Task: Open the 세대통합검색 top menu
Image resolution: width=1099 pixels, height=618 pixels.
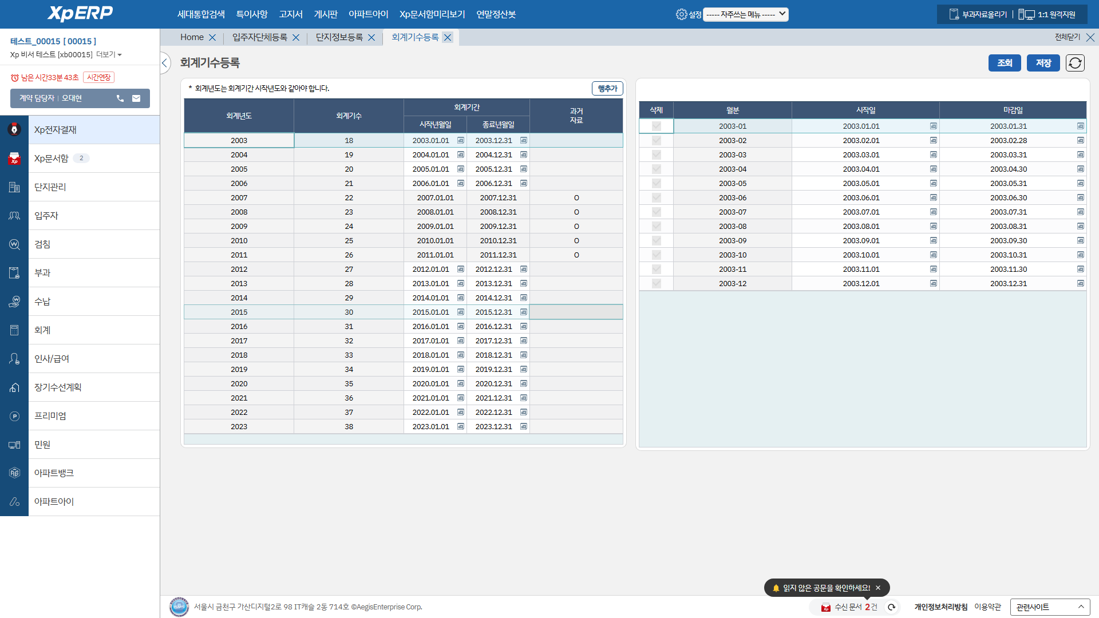Action: (x=201, y=14)
